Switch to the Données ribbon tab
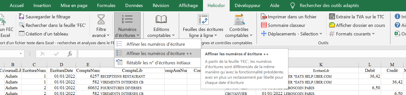 click(x=134, y=6)
